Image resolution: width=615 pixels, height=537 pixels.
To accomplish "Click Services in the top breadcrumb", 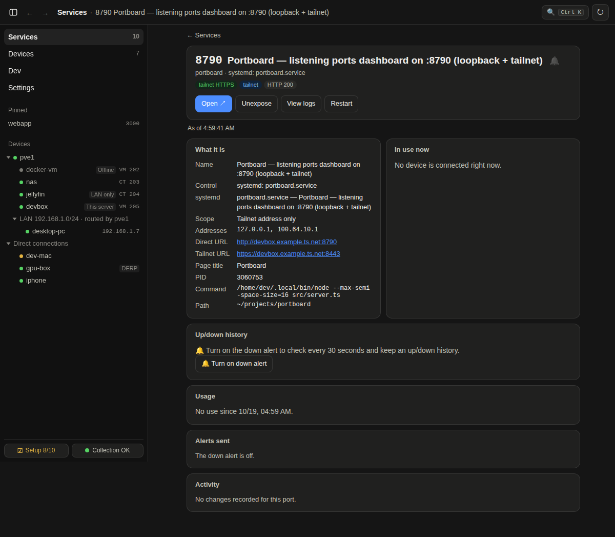I will (x=72, y=12).
